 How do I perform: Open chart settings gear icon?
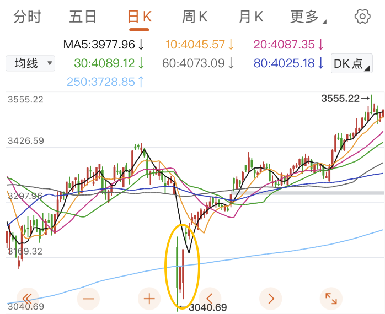362,16
